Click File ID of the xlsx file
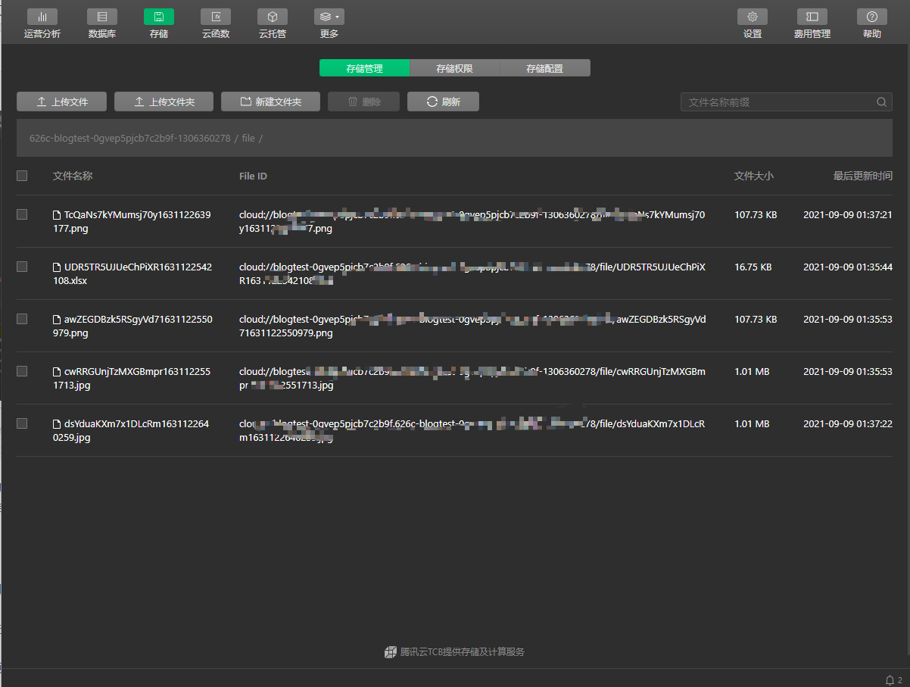Viewport: 910px width, 687px height. click(472, 273)
